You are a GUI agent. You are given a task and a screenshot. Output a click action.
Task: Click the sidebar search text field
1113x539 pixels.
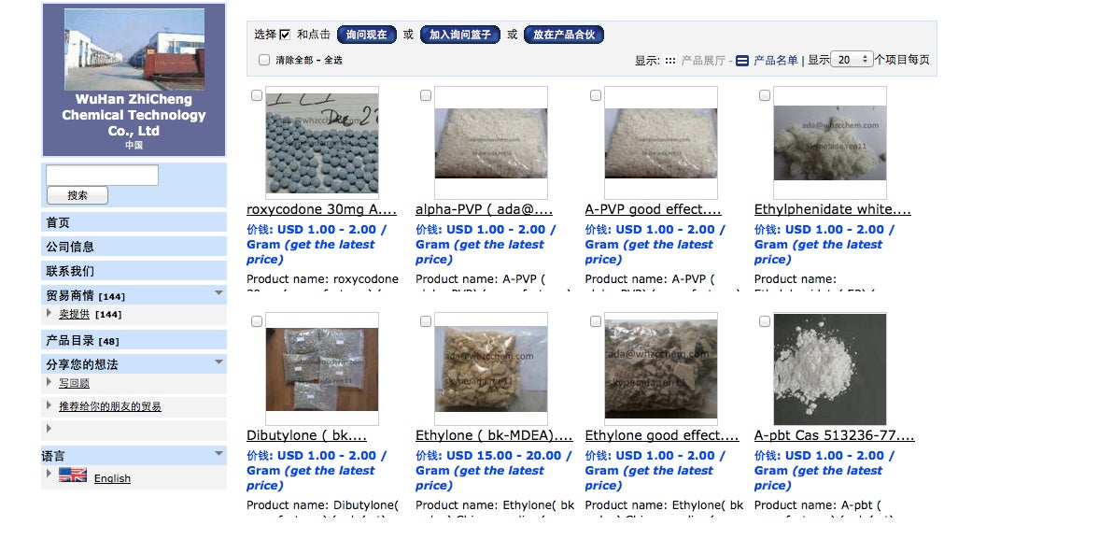tap(102, 175)
